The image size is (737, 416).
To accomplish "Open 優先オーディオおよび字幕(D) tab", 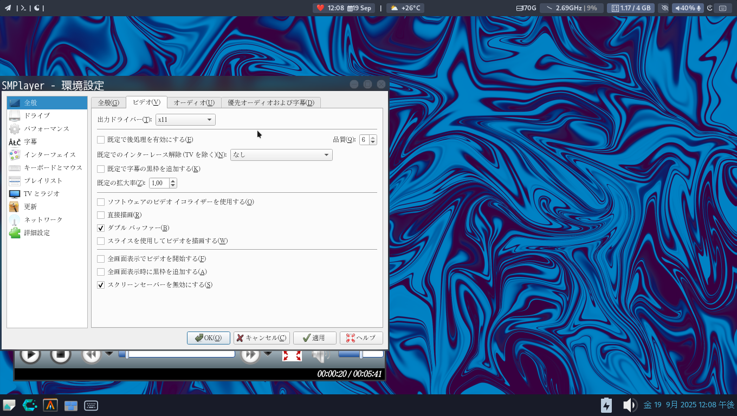I will (271, 102).
